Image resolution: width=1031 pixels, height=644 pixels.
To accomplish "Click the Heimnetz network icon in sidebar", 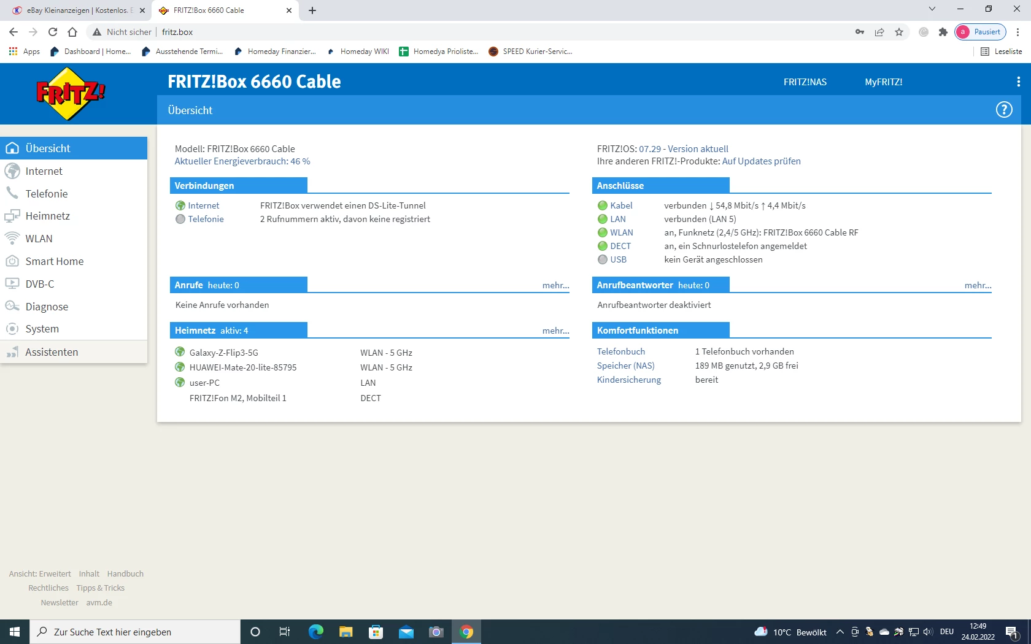I will [12, 216].
